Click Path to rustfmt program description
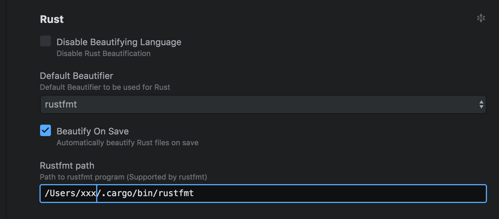499x219 pixels. pyautogui.click(x=123, y=177)
